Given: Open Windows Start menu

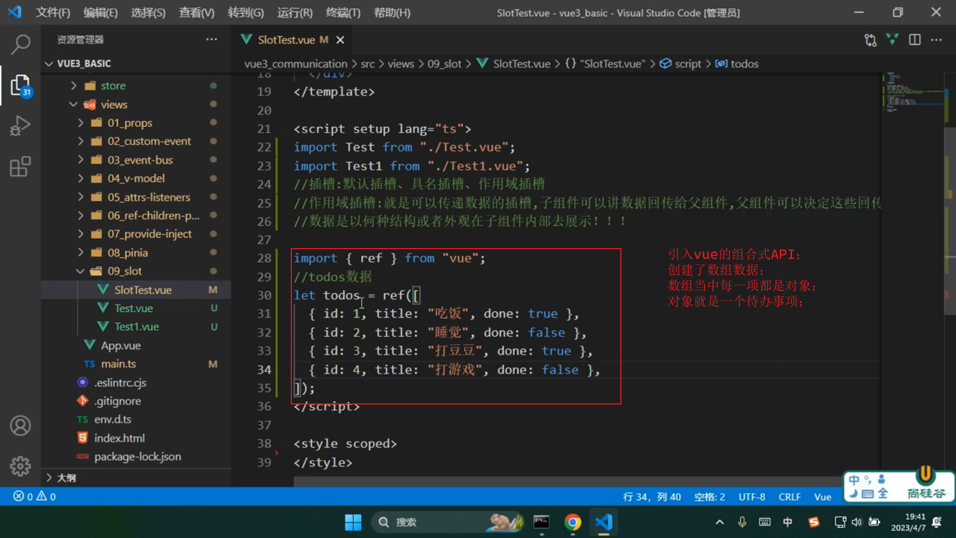Looking at the screenshot, I should (353, 522).
